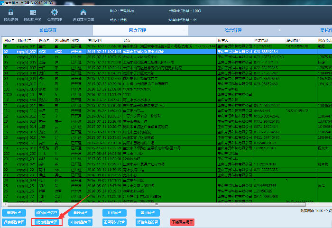Image resolution: width=332 pixels, height=228 pixels.
Task: Open the 修改用户名 card icon
Action: (33, 13)
